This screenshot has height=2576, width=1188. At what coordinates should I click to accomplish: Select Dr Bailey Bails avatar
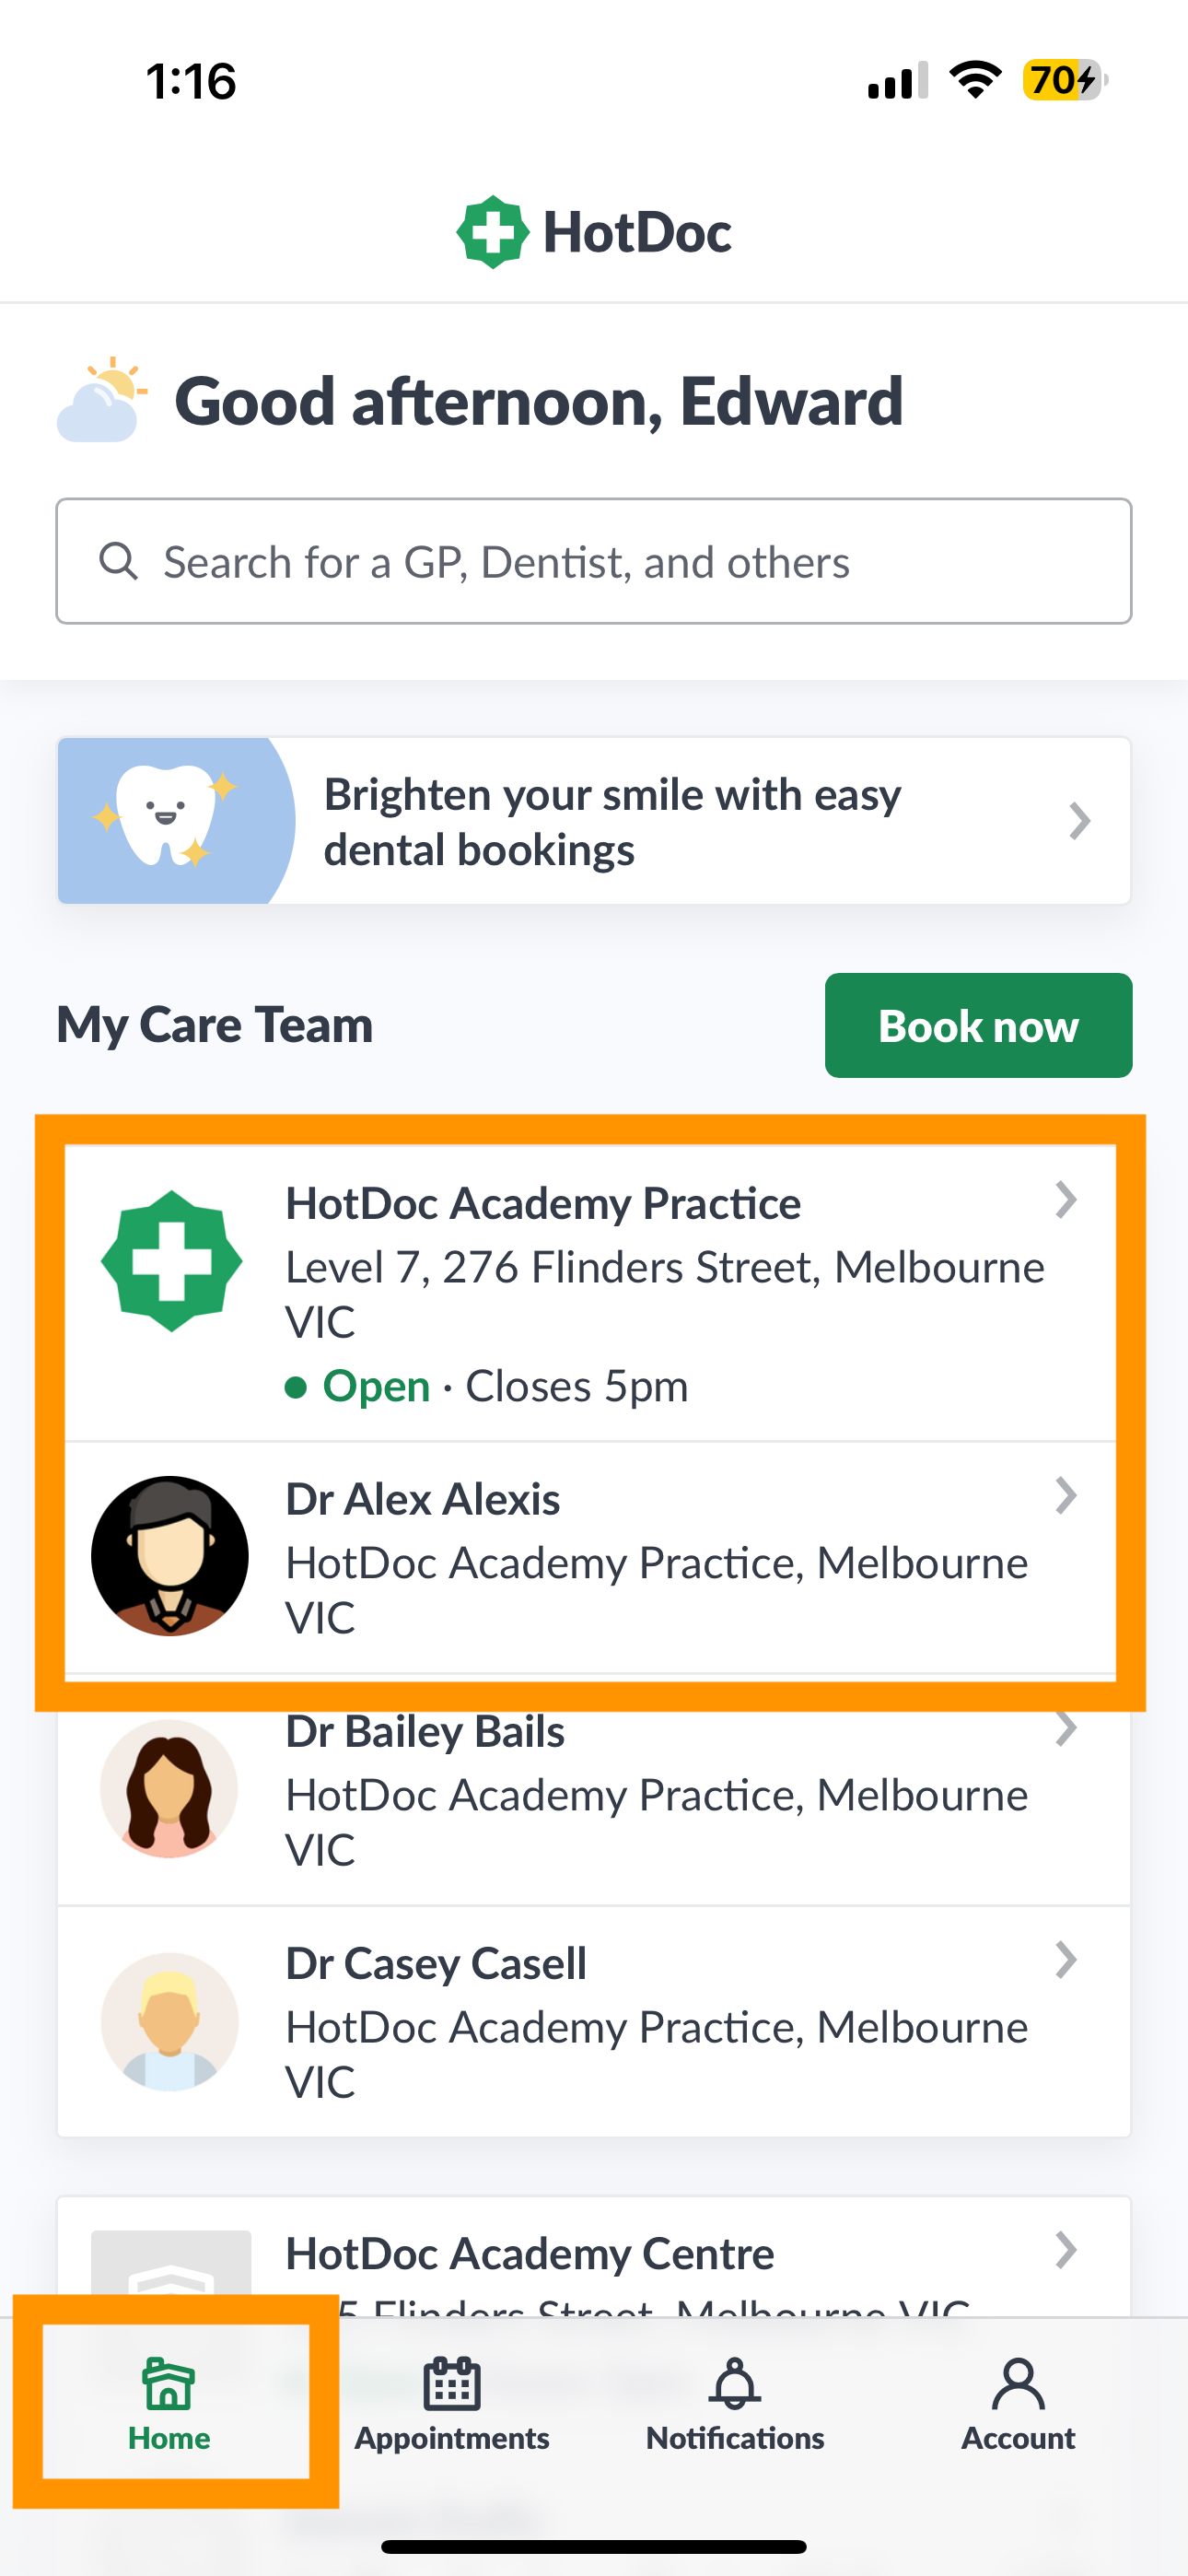pyautogui.click(x=170, y=1788)
